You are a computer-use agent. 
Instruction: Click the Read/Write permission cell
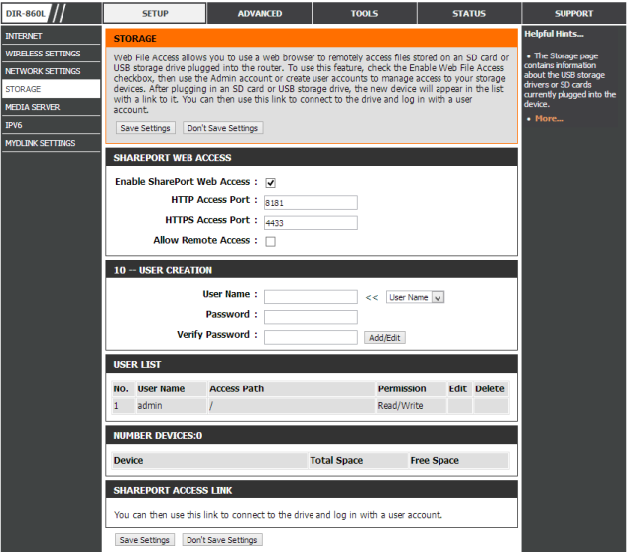pyautogui.click(x=412, y=405)
